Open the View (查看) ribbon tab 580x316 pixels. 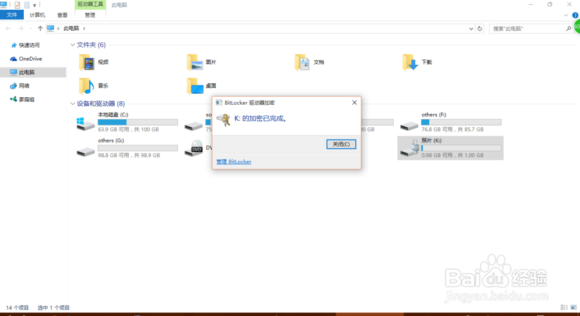tap(63, 15)
